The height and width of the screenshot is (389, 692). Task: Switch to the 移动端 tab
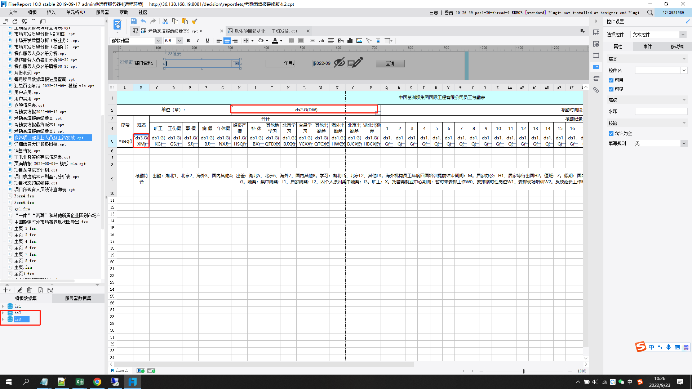pos(677,46)
